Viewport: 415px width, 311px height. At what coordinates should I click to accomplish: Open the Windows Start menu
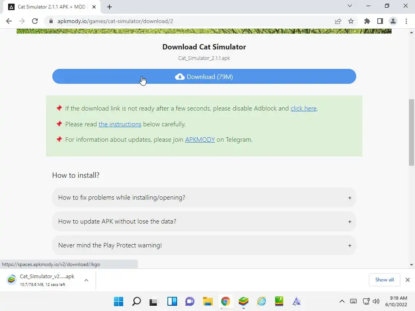pyautogui.click(x=119, y=301)
